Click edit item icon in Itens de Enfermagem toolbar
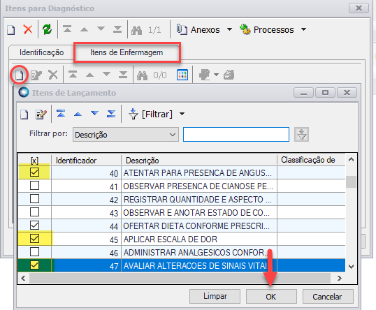 pos(36,75)
